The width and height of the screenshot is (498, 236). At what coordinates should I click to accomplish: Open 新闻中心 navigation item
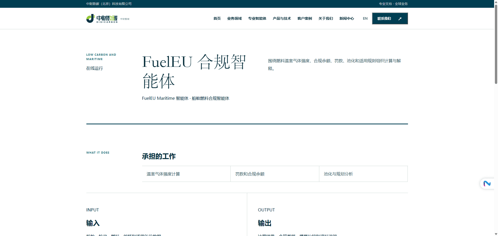tap(347, 18)
